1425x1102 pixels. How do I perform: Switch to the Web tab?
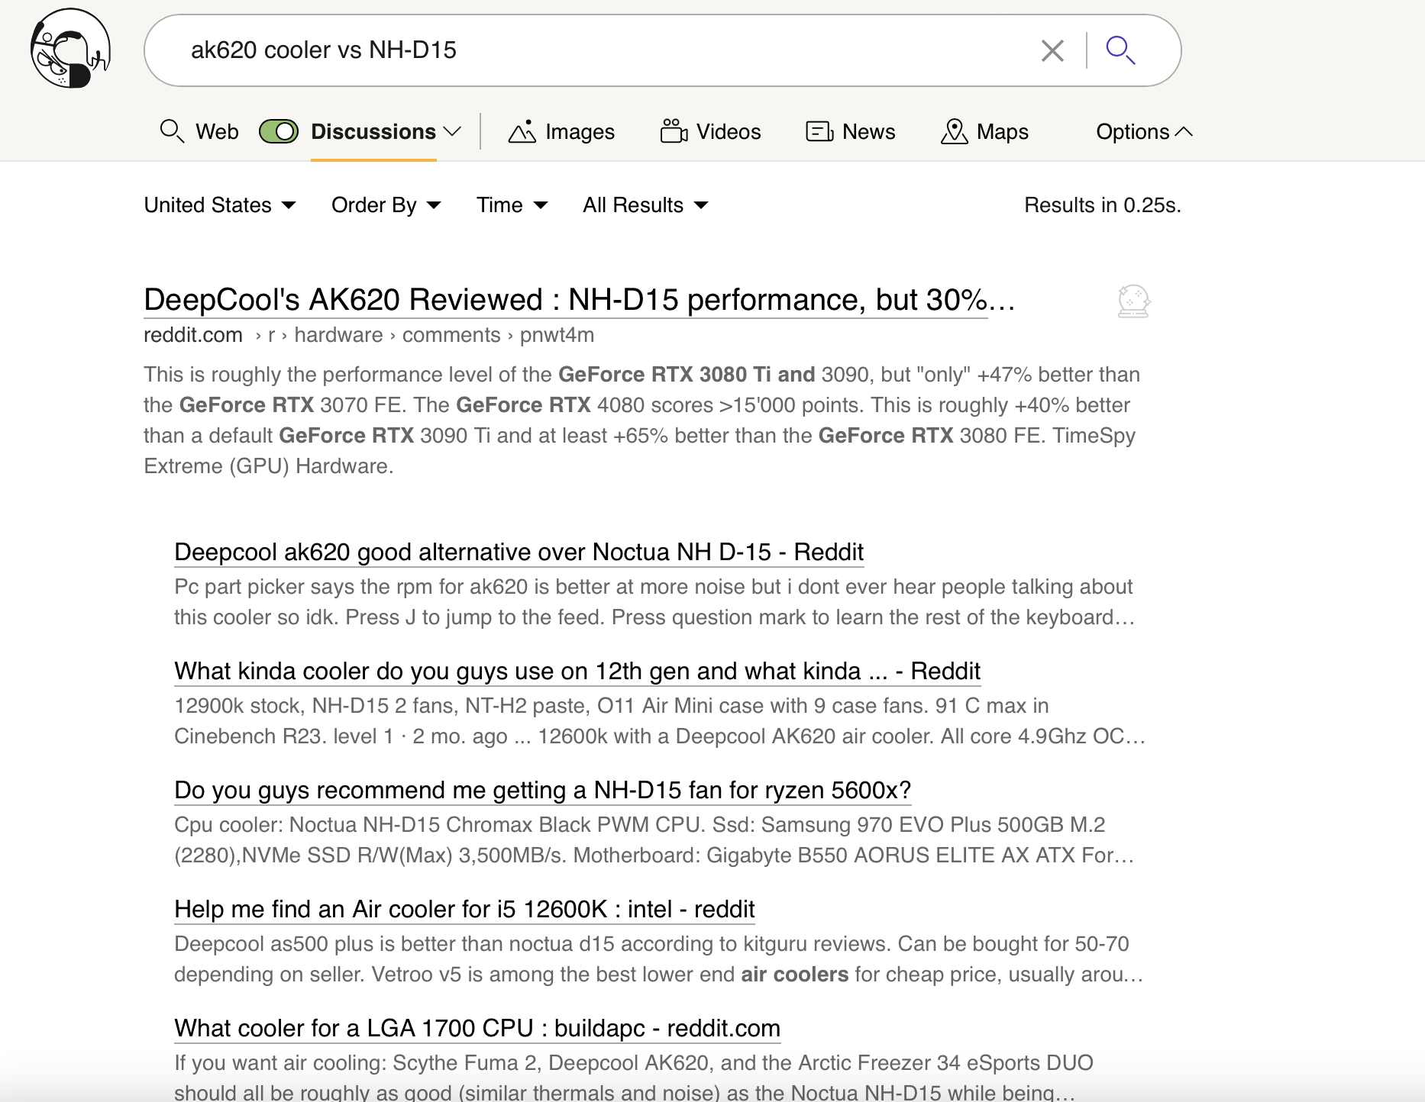coord(199,131)
